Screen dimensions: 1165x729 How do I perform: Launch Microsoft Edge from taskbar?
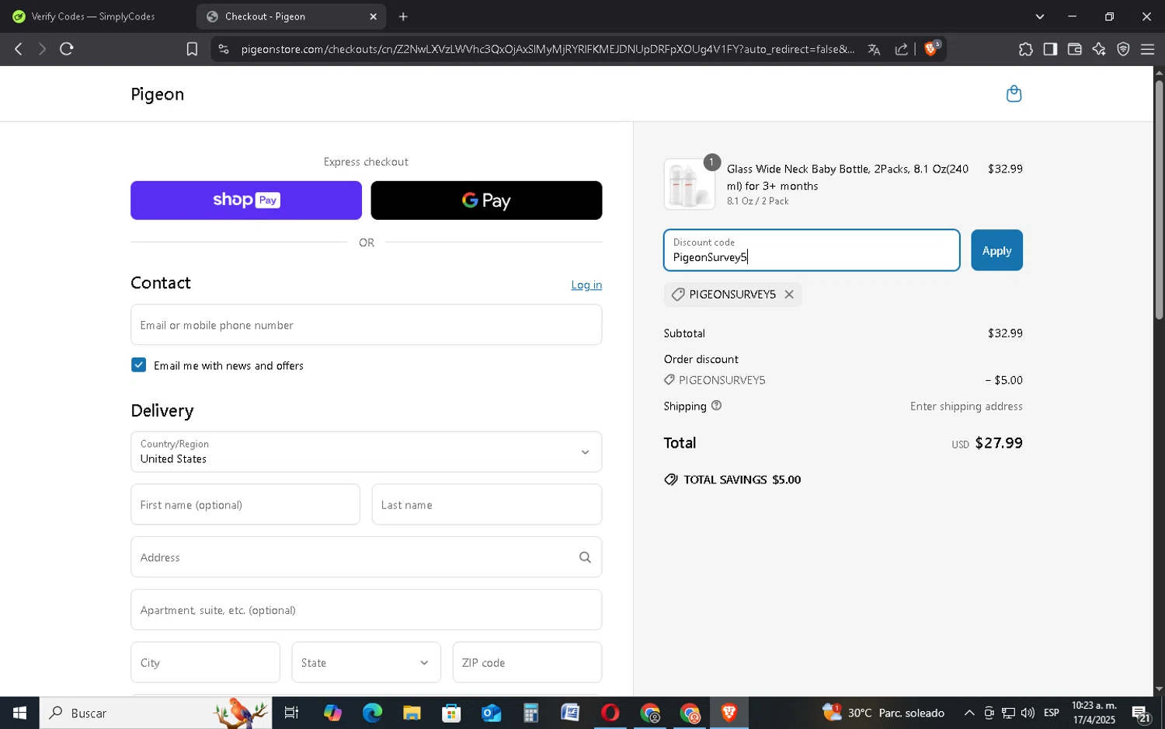(372, 713)
